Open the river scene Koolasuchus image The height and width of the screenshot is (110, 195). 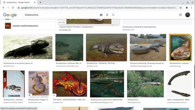tap(107, 84)
